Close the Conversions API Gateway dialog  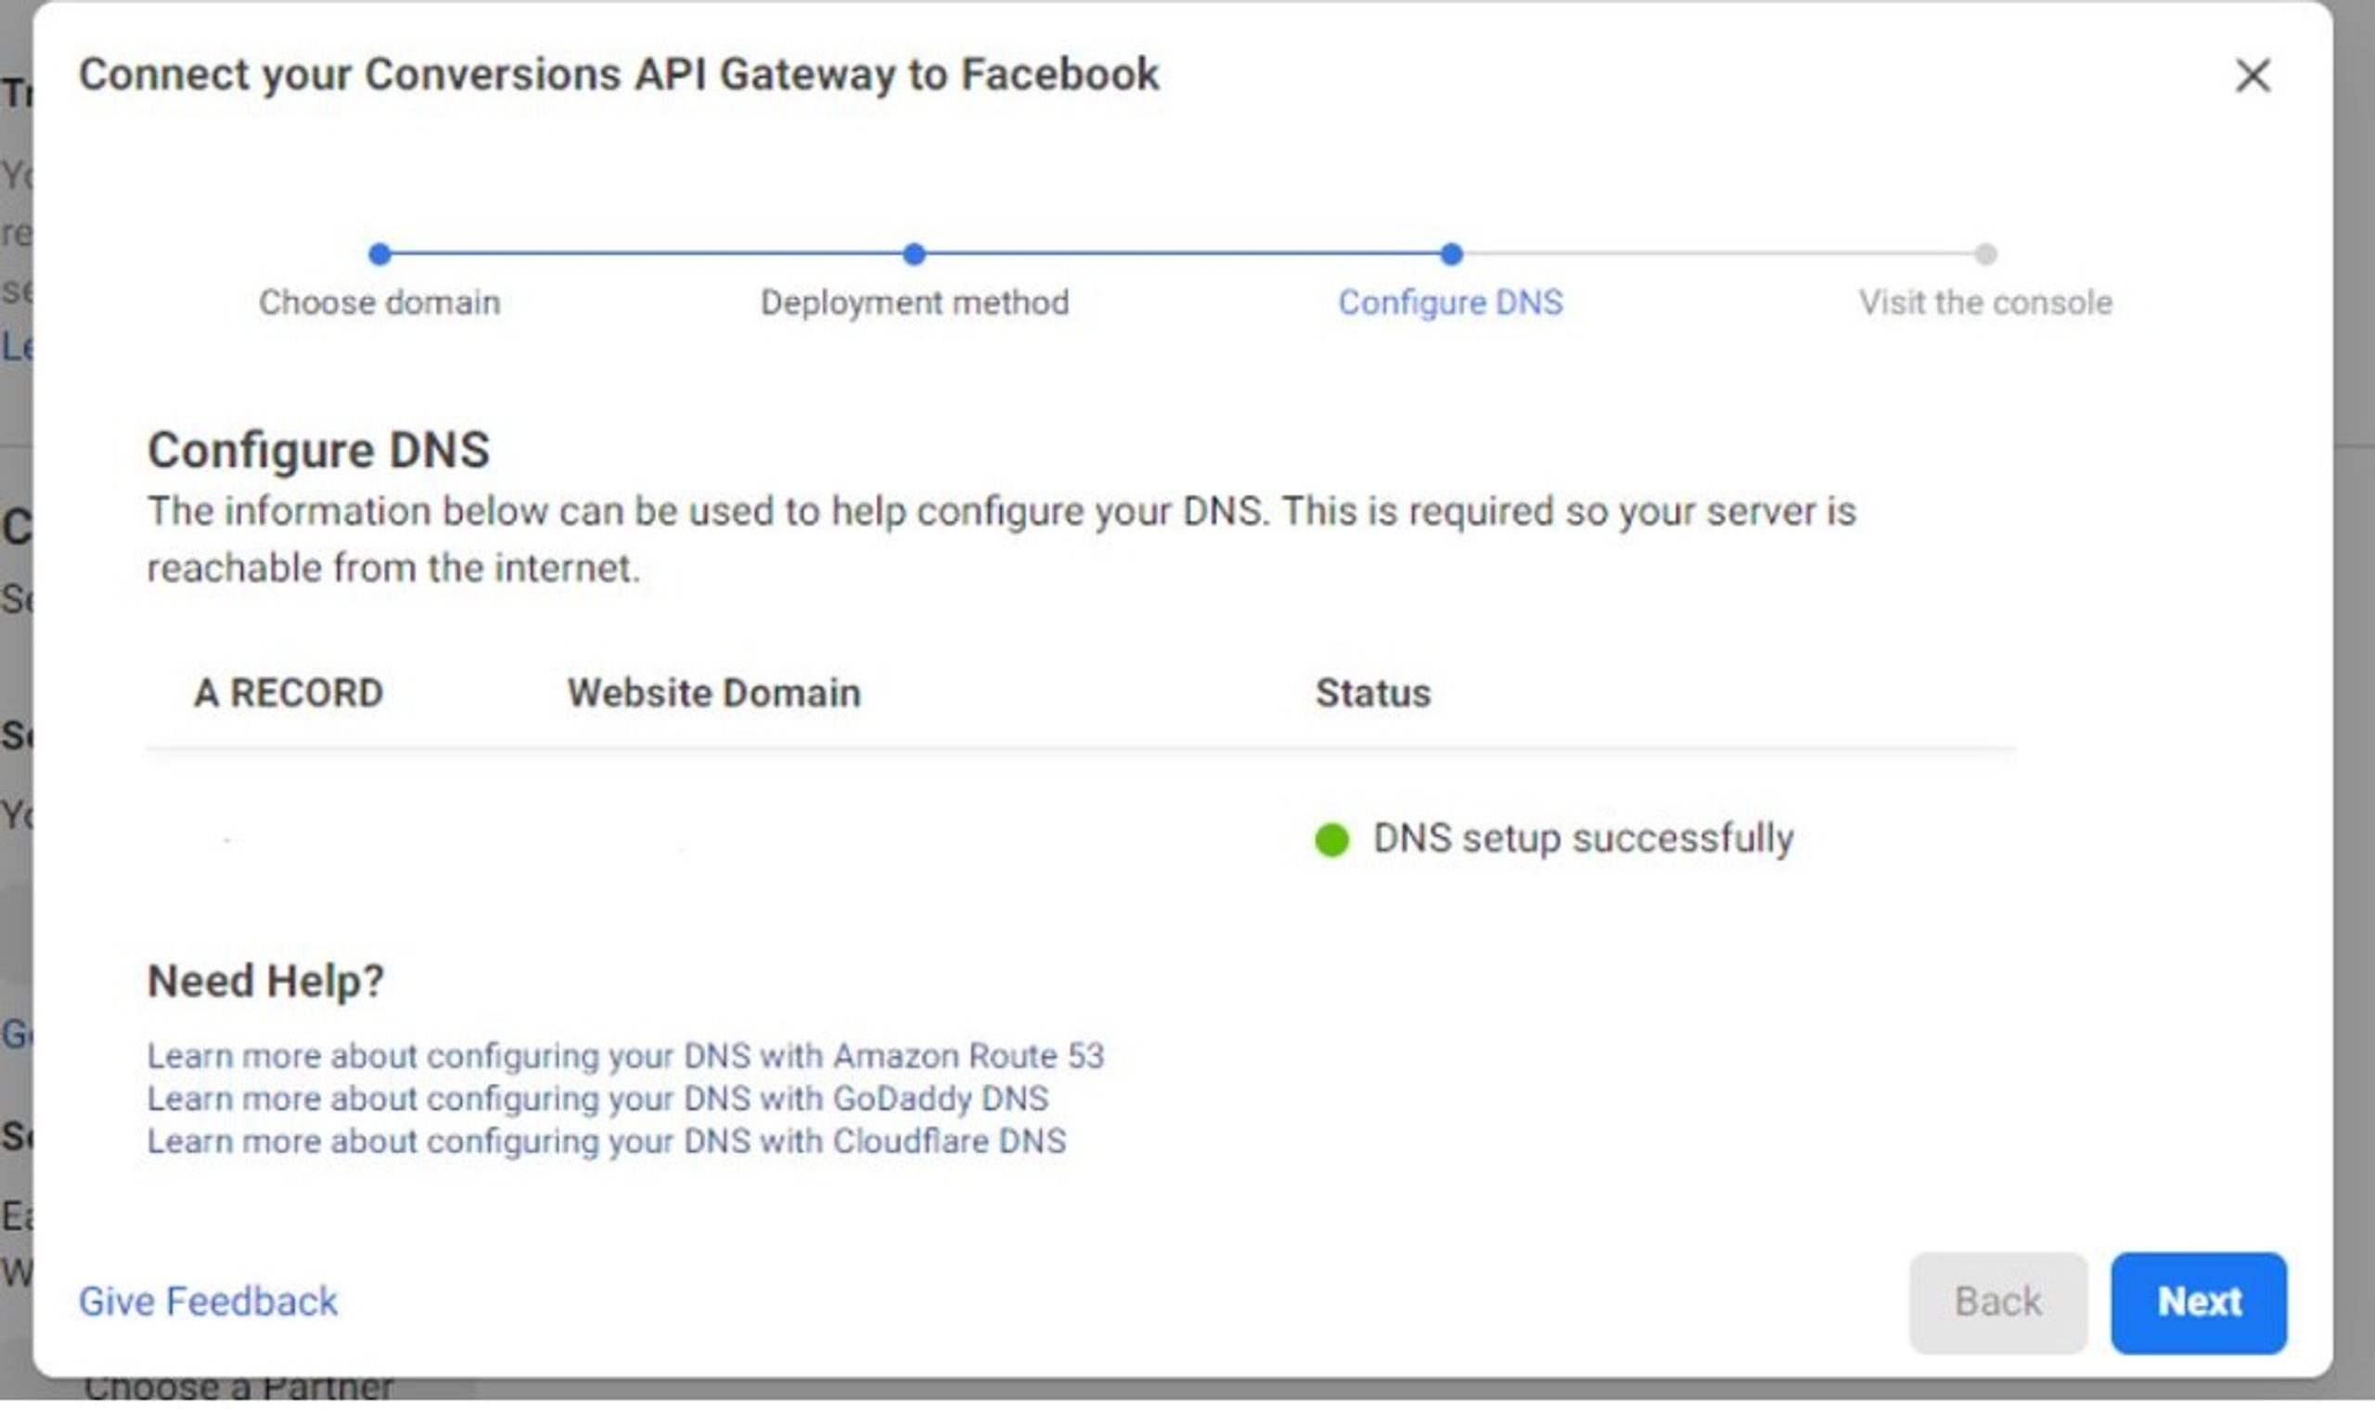point(2252,76)
